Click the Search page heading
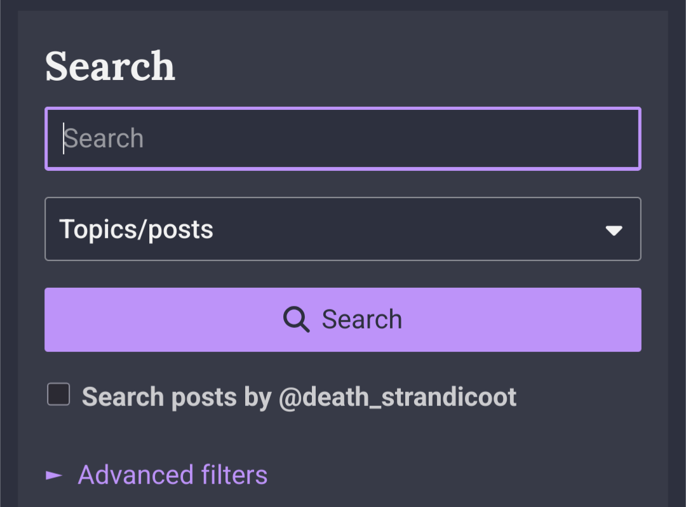This screenshot has width=686, height=507. click(110, 66)
